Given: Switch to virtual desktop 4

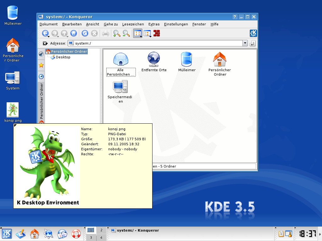Looking at the screenshot, I should pyautogui.click(x=101, y=238).
